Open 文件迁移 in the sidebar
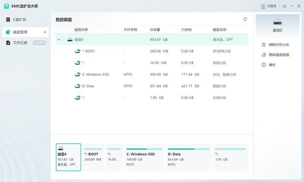Viewport: 304px width, 182px height. (x=21, y=43)
